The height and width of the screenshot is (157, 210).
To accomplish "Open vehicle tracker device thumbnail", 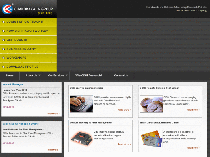I will (x=81, y=139).
